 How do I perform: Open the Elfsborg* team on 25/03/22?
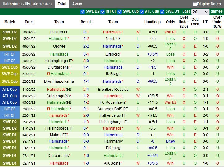(x=113, y=54)
